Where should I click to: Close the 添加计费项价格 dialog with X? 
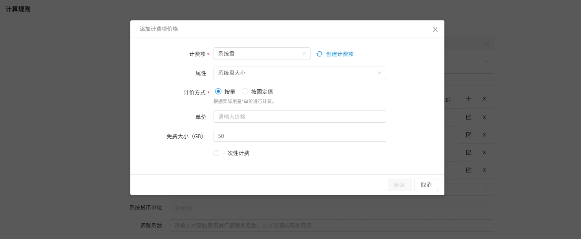435,29
